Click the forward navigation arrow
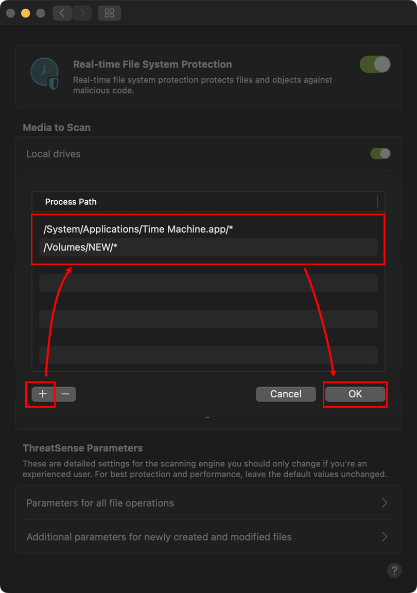Screen dimensions: 417x593 click(x=82, y=13)
